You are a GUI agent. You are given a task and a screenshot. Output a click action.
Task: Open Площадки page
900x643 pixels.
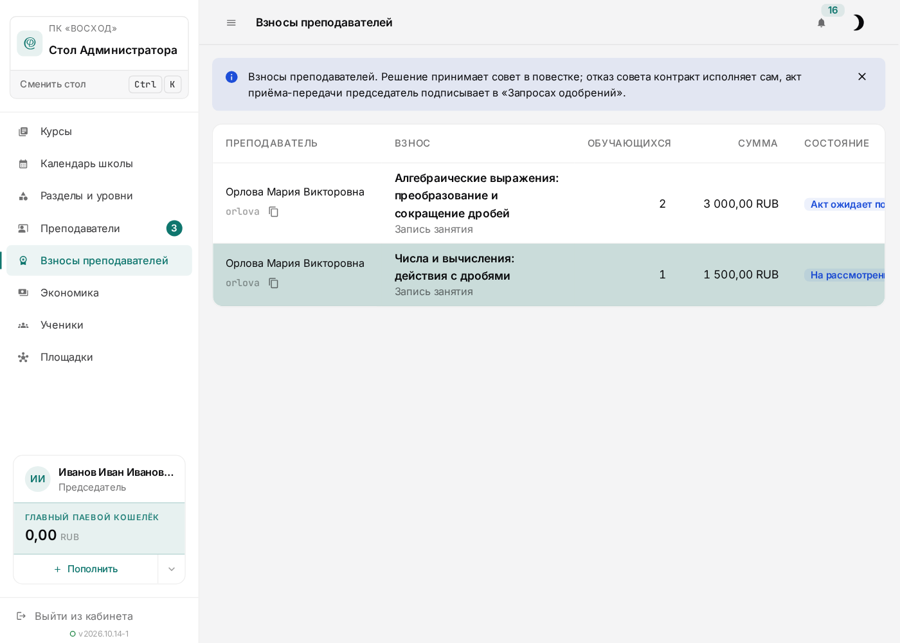99,357
